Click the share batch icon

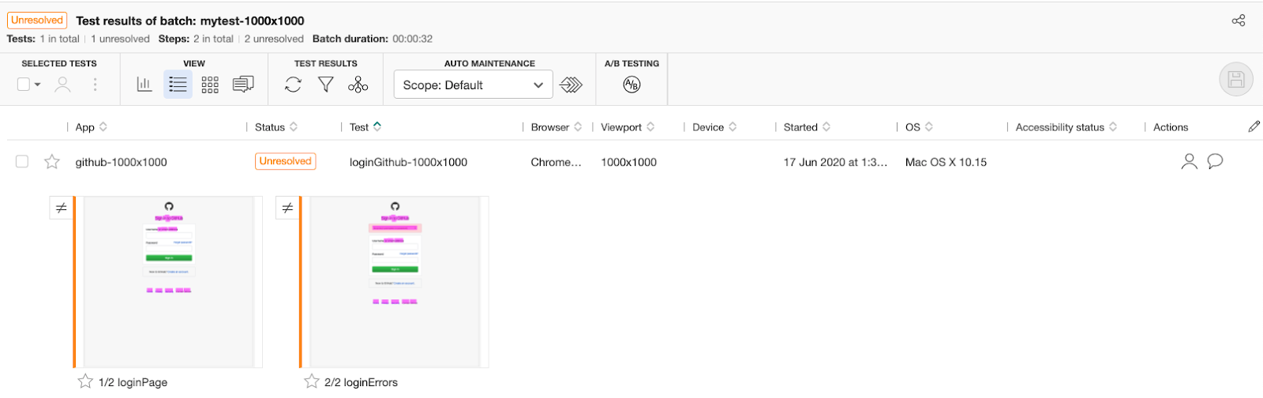(1239, 21)
